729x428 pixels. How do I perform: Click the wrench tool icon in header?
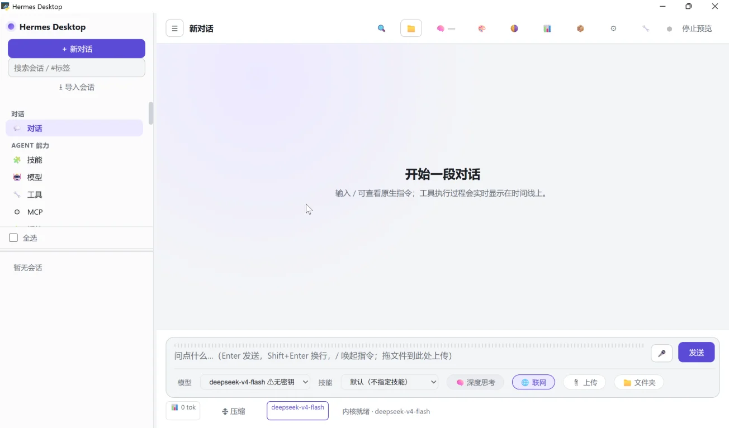pos(646,28)
